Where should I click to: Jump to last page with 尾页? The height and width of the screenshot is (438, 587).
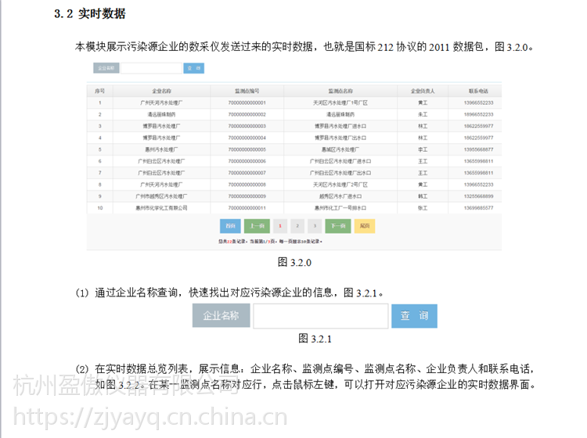coord(364,226)
